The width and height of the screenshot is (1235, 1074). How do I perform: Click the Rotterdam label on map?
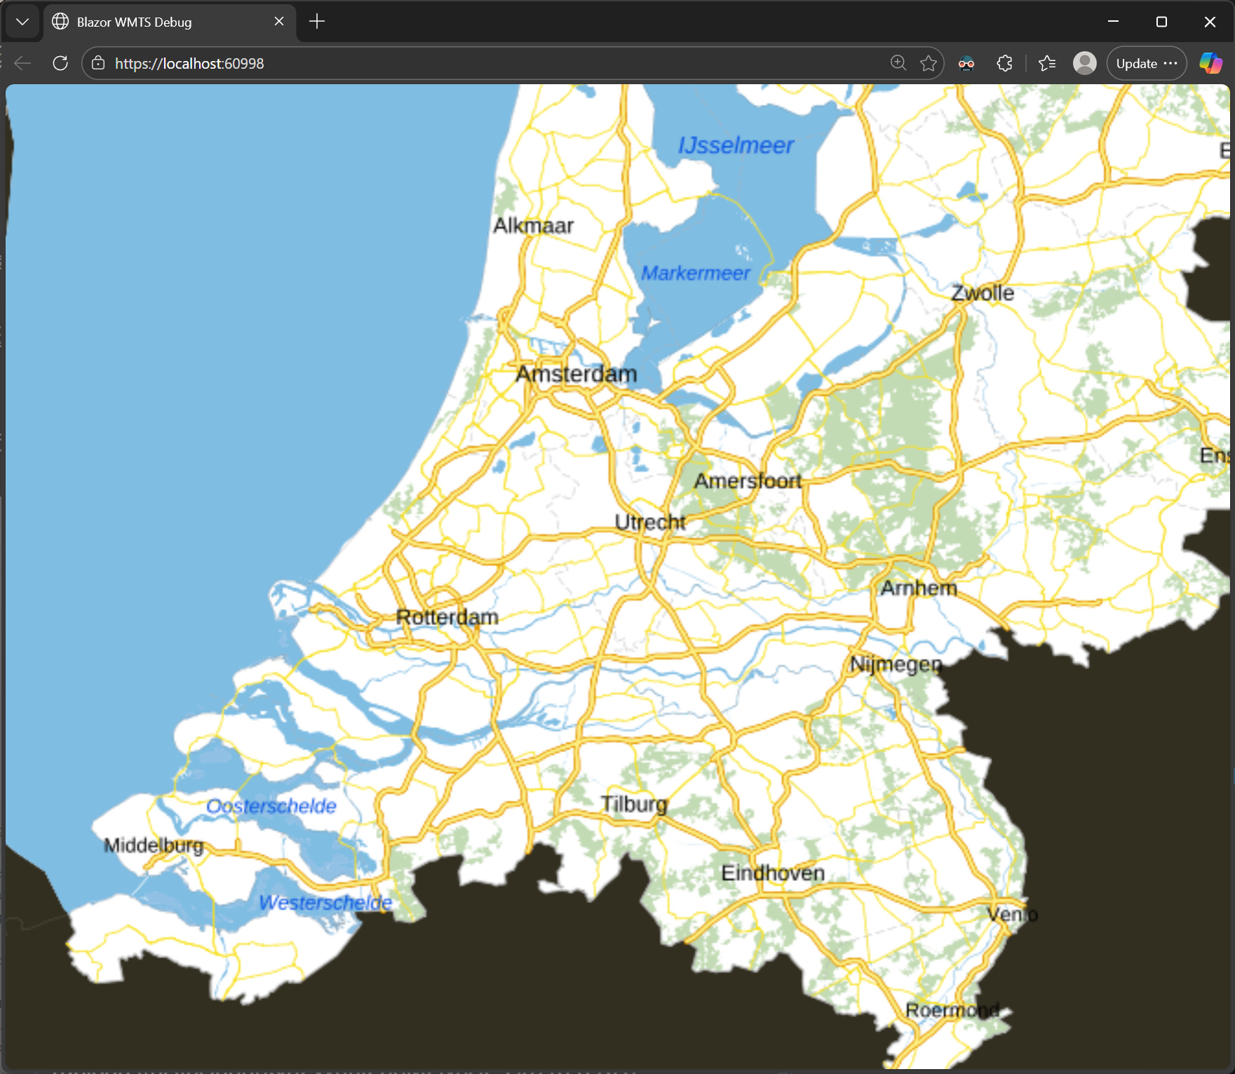pyautogui.click(x=447, y=617)
